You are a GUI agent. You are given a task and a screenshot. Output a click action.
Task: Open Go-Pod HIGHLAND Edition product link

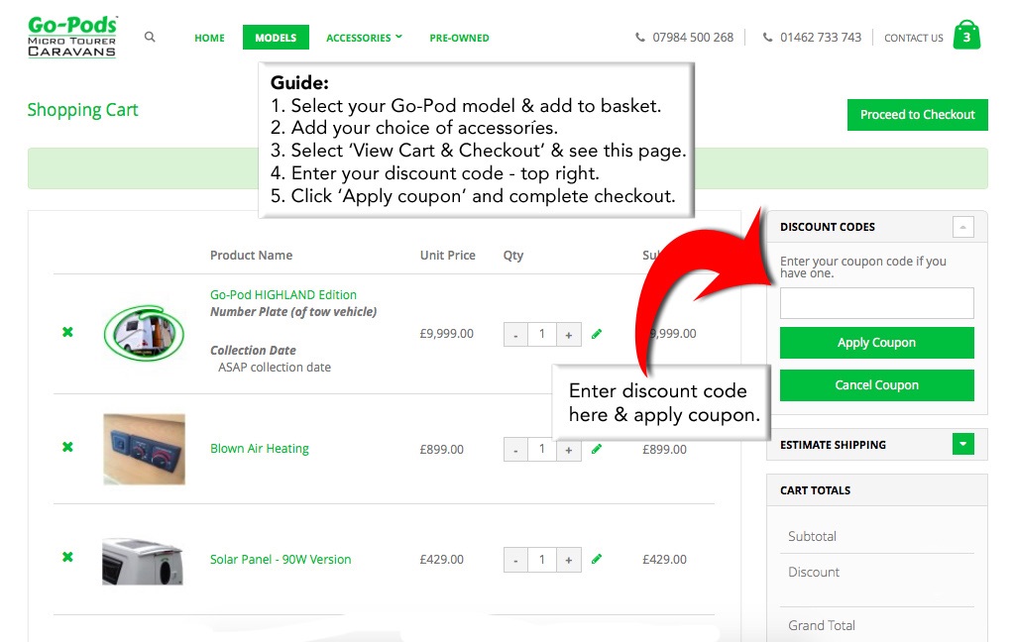[282, 294]
